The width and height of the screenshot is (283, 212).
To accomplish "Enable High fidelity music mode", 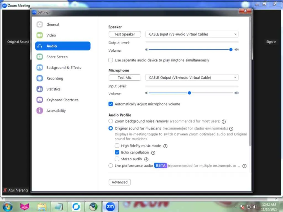I will tap(117, 146).
